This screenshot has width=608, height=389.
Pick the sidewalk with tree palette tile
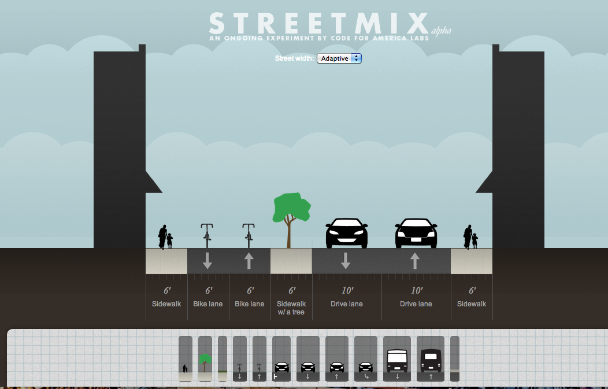tap(205, 359)
